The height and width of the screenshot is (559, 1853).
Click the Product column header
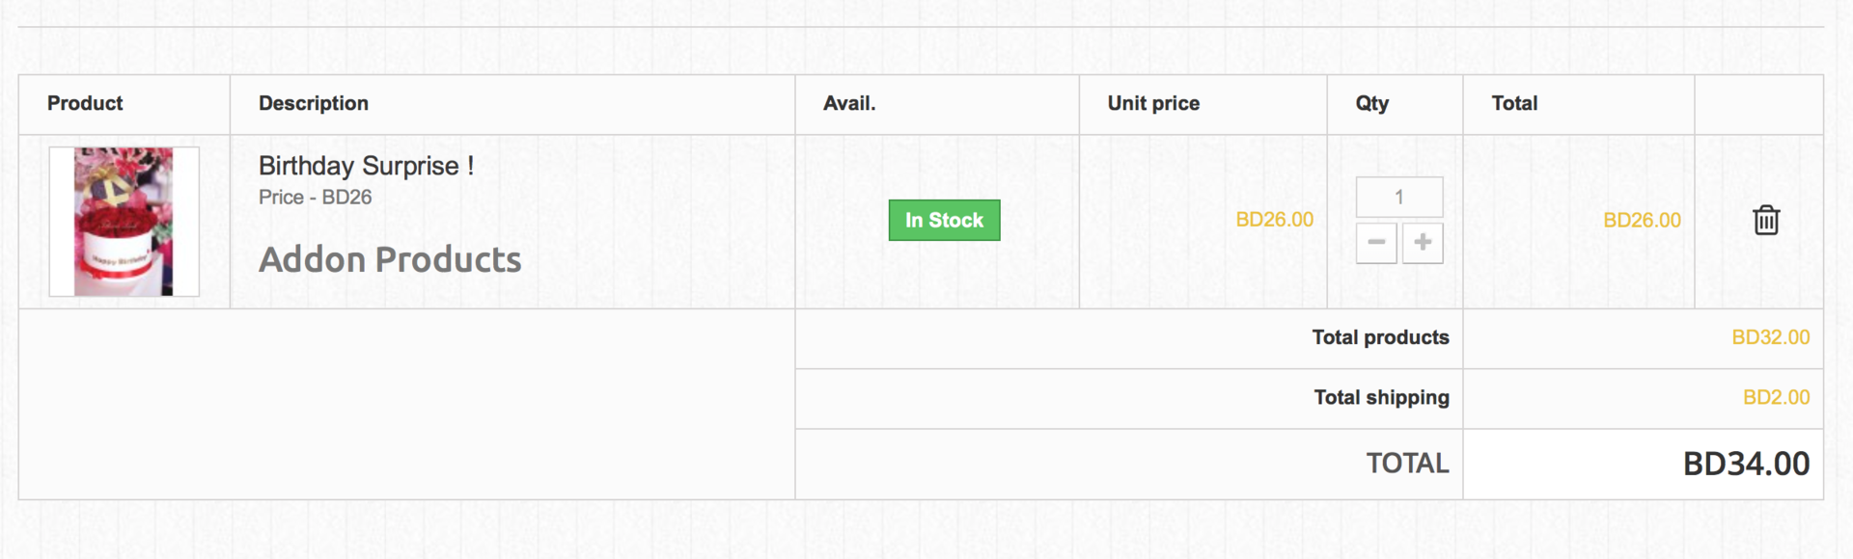coord(85,103)
